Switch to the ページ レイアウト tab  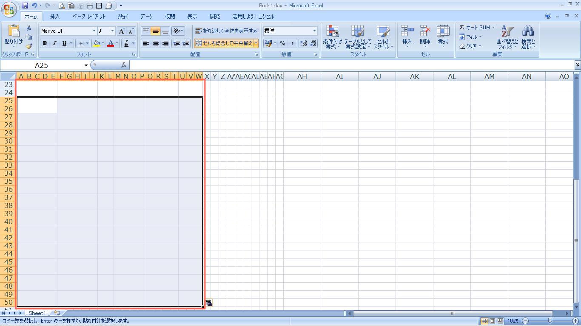89,17
